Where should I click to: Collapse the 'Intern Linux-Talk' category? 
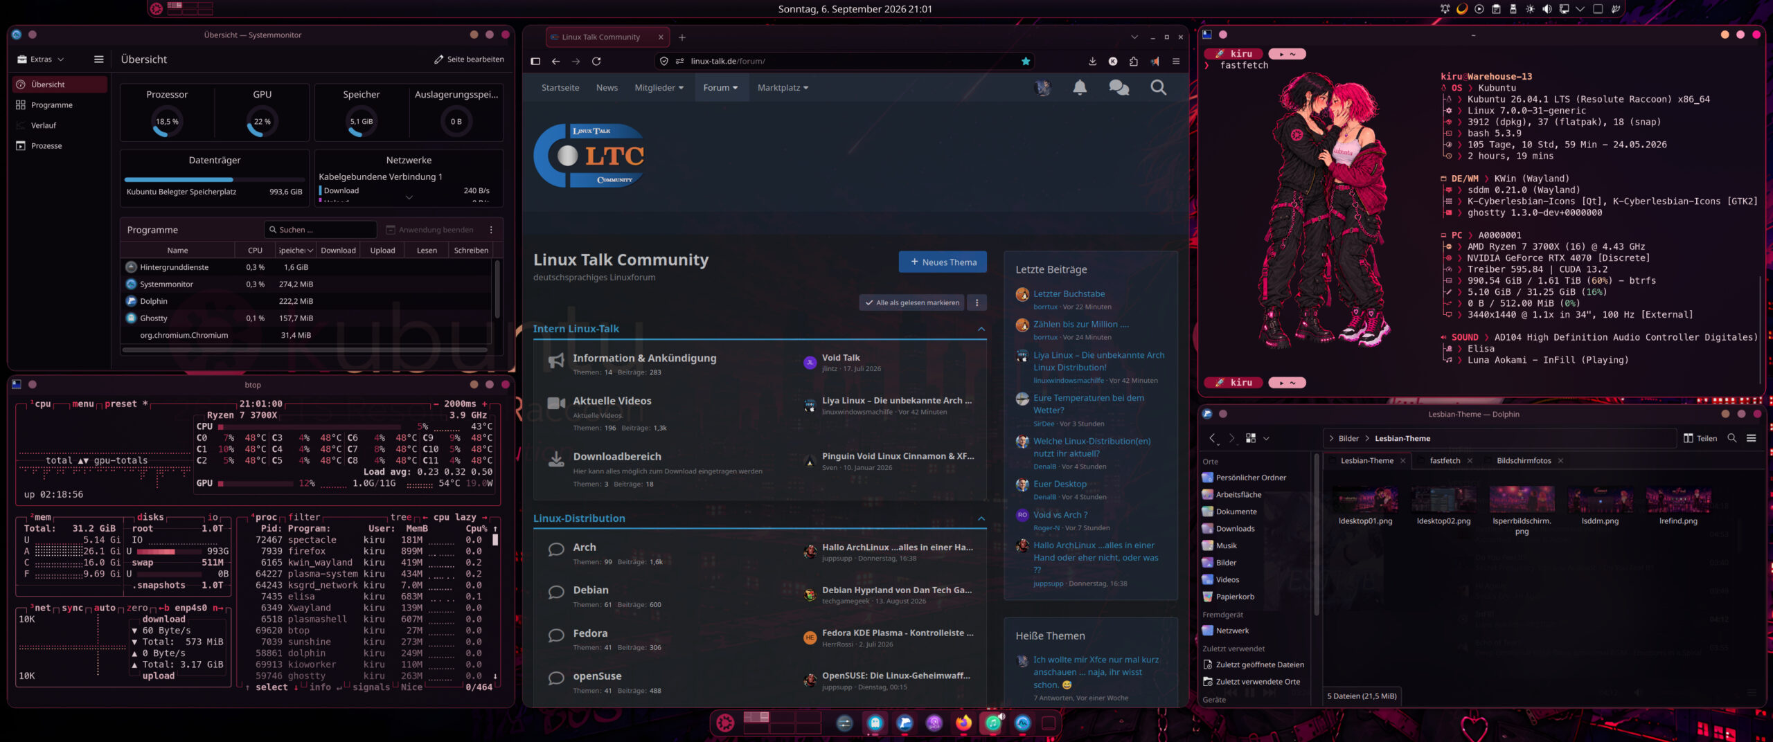pyautogui.click(x=981, y=329)
